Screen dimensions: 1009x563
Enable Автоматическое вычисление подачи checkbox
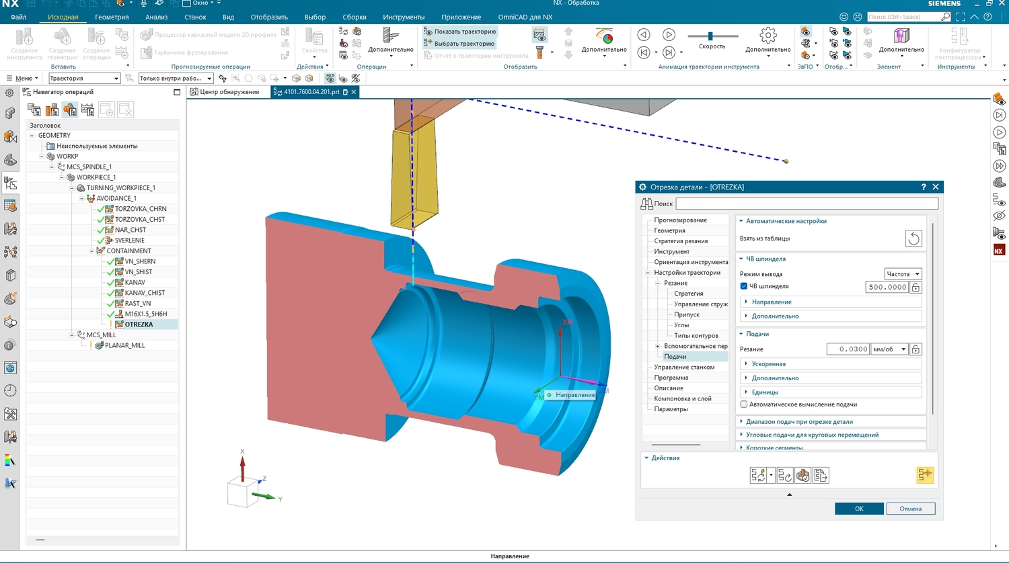click(744, 404)
